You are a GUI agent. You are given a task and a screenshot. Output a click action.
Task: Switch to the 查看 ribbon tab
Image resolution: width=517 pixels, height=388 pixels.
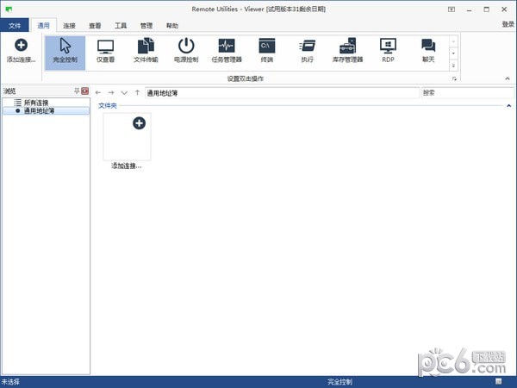tap(95, 26)
